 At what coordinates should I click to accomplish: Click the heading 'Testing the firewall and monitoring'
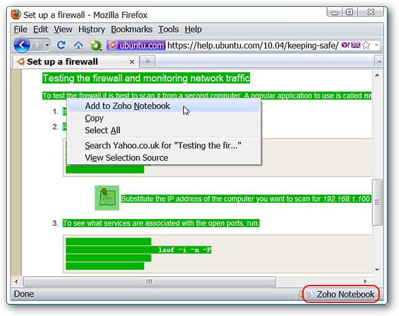146,78
